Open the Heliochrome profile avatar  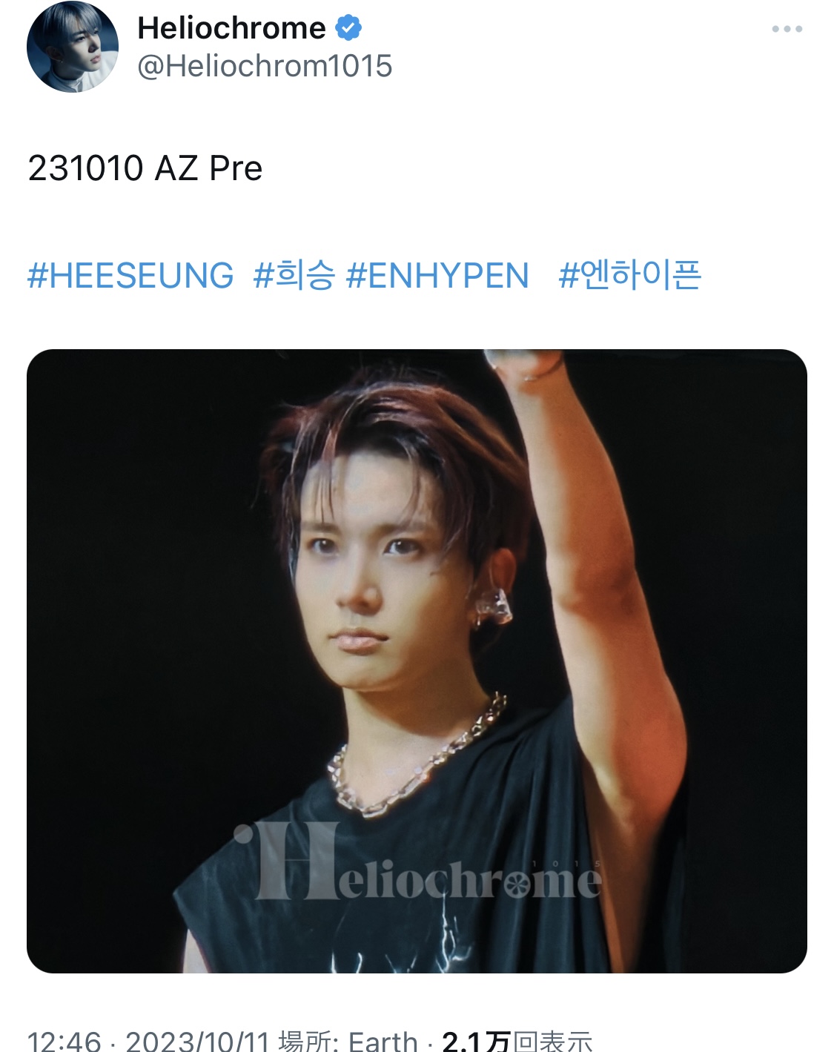[73, 47]
